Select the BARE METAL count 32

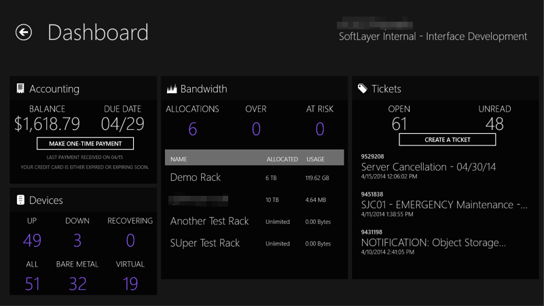77,284
